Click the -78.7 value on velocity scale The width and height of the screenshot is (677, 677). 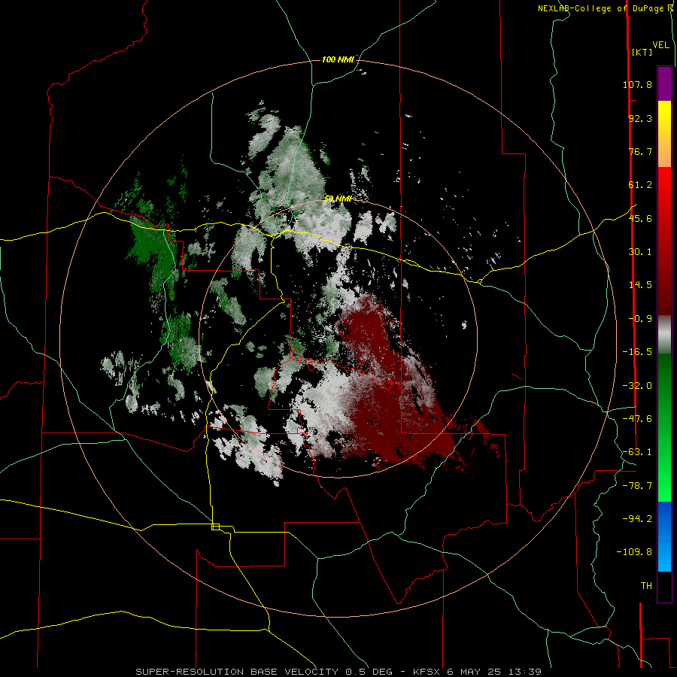click(x=637, y=486)
